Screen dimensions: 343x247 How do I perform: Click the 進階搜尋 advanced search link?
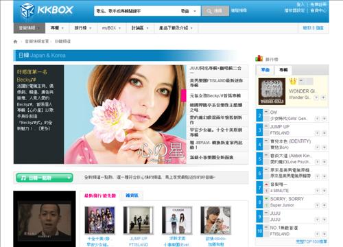(239, 10)
